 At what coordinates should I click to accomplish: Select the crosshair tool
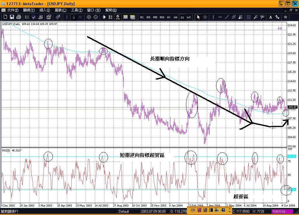pos(205,17)
